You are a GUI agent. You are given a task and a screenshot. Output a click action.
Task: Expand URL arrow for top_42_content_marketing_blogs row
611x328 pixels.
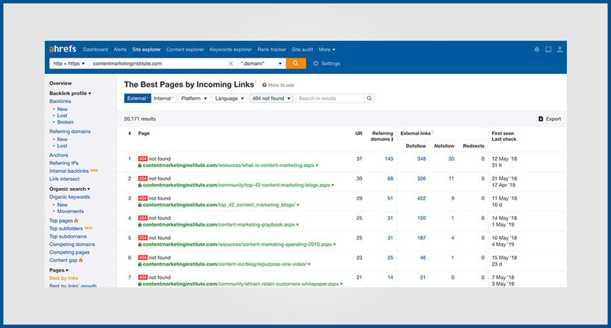point(298,205)
